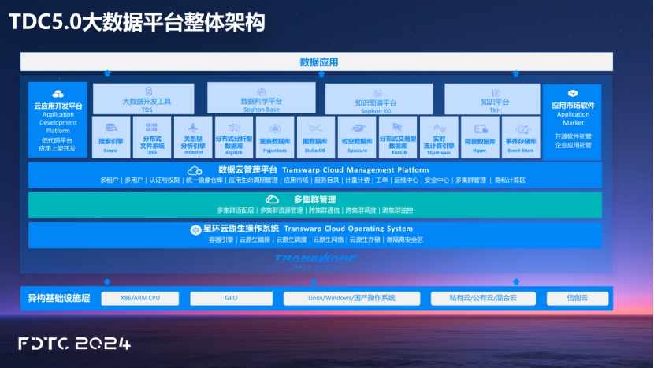Select the Hyperbase 宽表数据库 icon
This screenshot has height=368, width=654.
click(274, 128)
